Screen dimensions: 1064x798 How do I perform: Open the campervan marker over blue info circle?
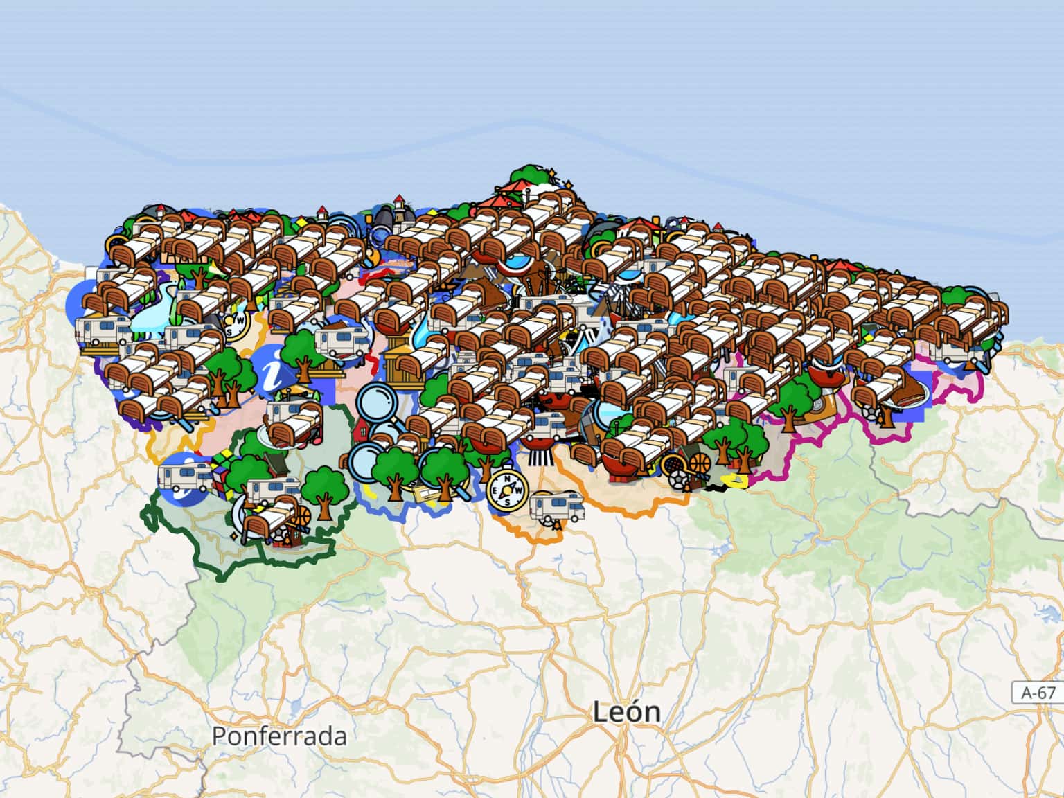[x=184, y=476]
